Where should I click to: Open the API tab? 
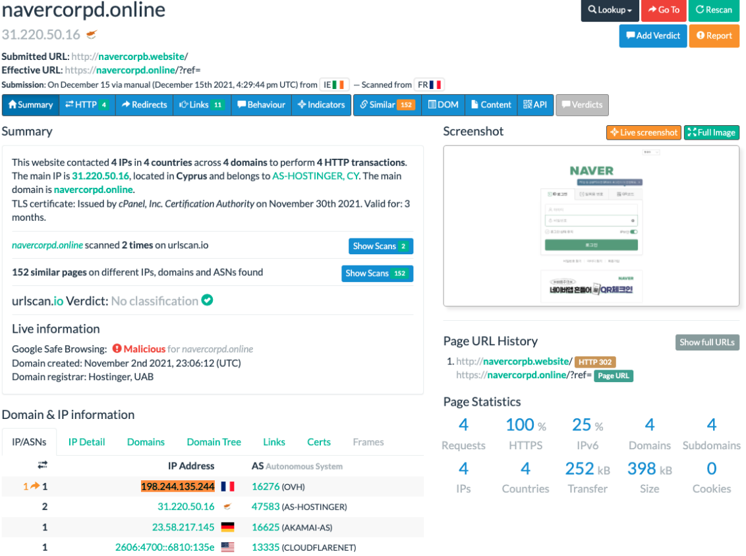pyautogui.click(x=535, y=105)
